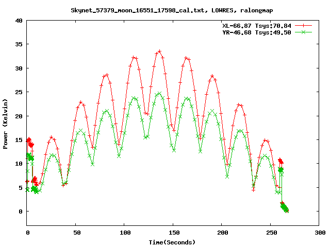Select legend entry XL-66.87 Tsys:70.84
Viewport: 330px width, 247px height.
click(x=257, y=26)
